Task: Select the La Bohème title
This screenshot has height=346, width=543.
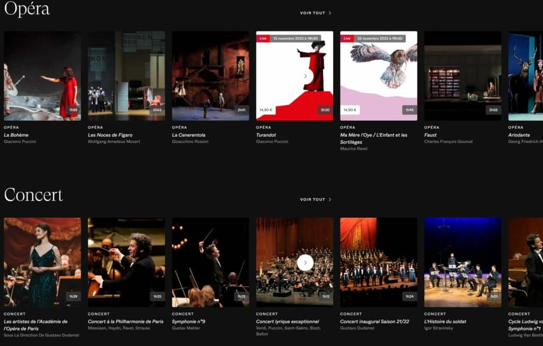Action: point(16,135)
